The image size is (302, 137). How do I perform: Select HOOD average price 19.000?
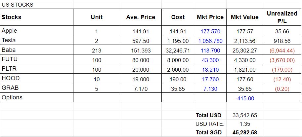[141, 79]
